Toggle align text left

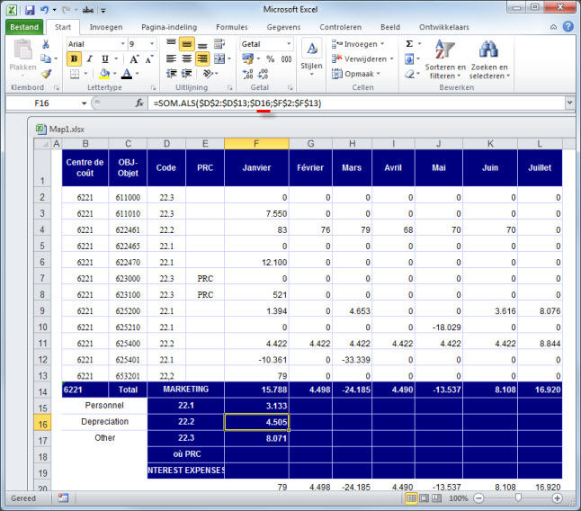pyautogui.click(x=171, y=58)
